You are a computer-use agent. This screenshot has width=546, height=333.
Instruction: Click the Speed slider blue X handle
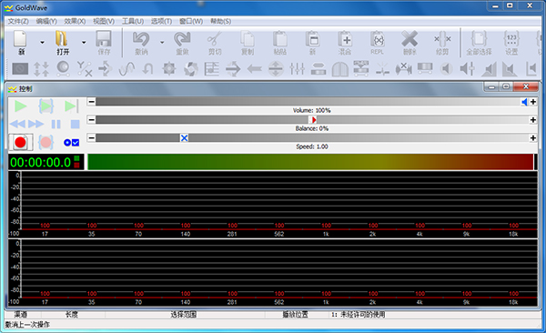click(184, 138)
